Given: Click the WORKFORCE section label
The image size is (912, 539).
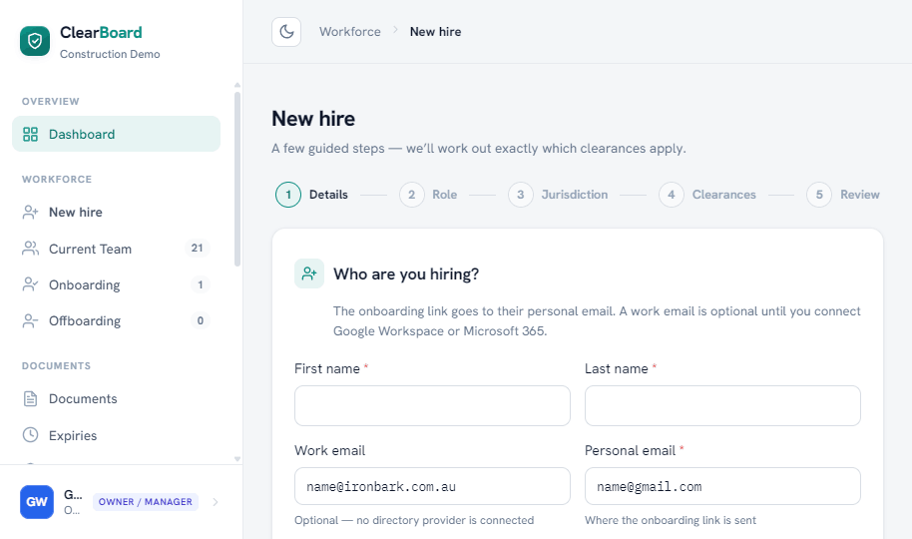Looking at the screenshot, I should click(x=57, y=180).
